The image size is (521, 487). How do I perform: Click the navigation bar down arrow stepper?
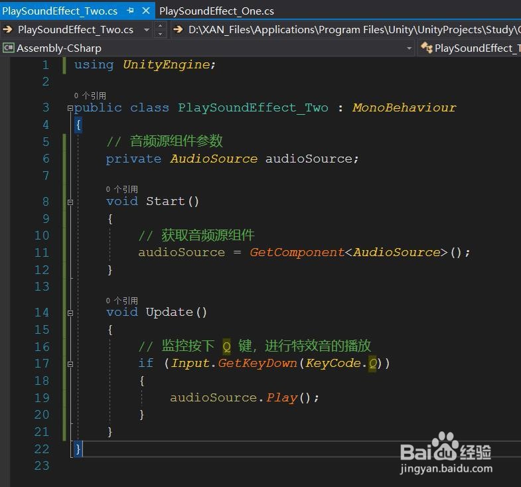point(161,34)
